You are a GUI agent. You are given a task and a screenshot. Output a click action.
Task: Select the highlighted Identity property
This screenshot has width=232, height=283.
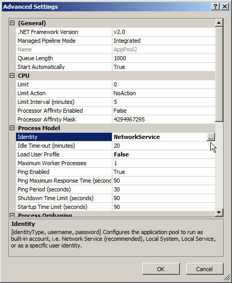(x=64, y=137)
